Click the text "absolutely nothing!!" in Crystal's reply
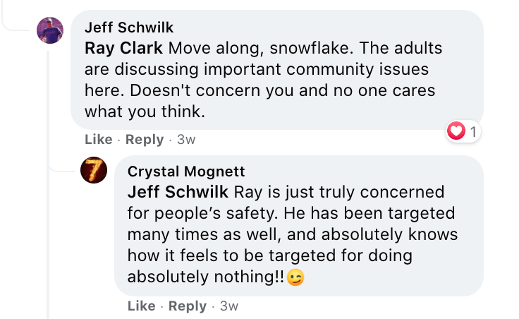 click(x=206, y=277)
